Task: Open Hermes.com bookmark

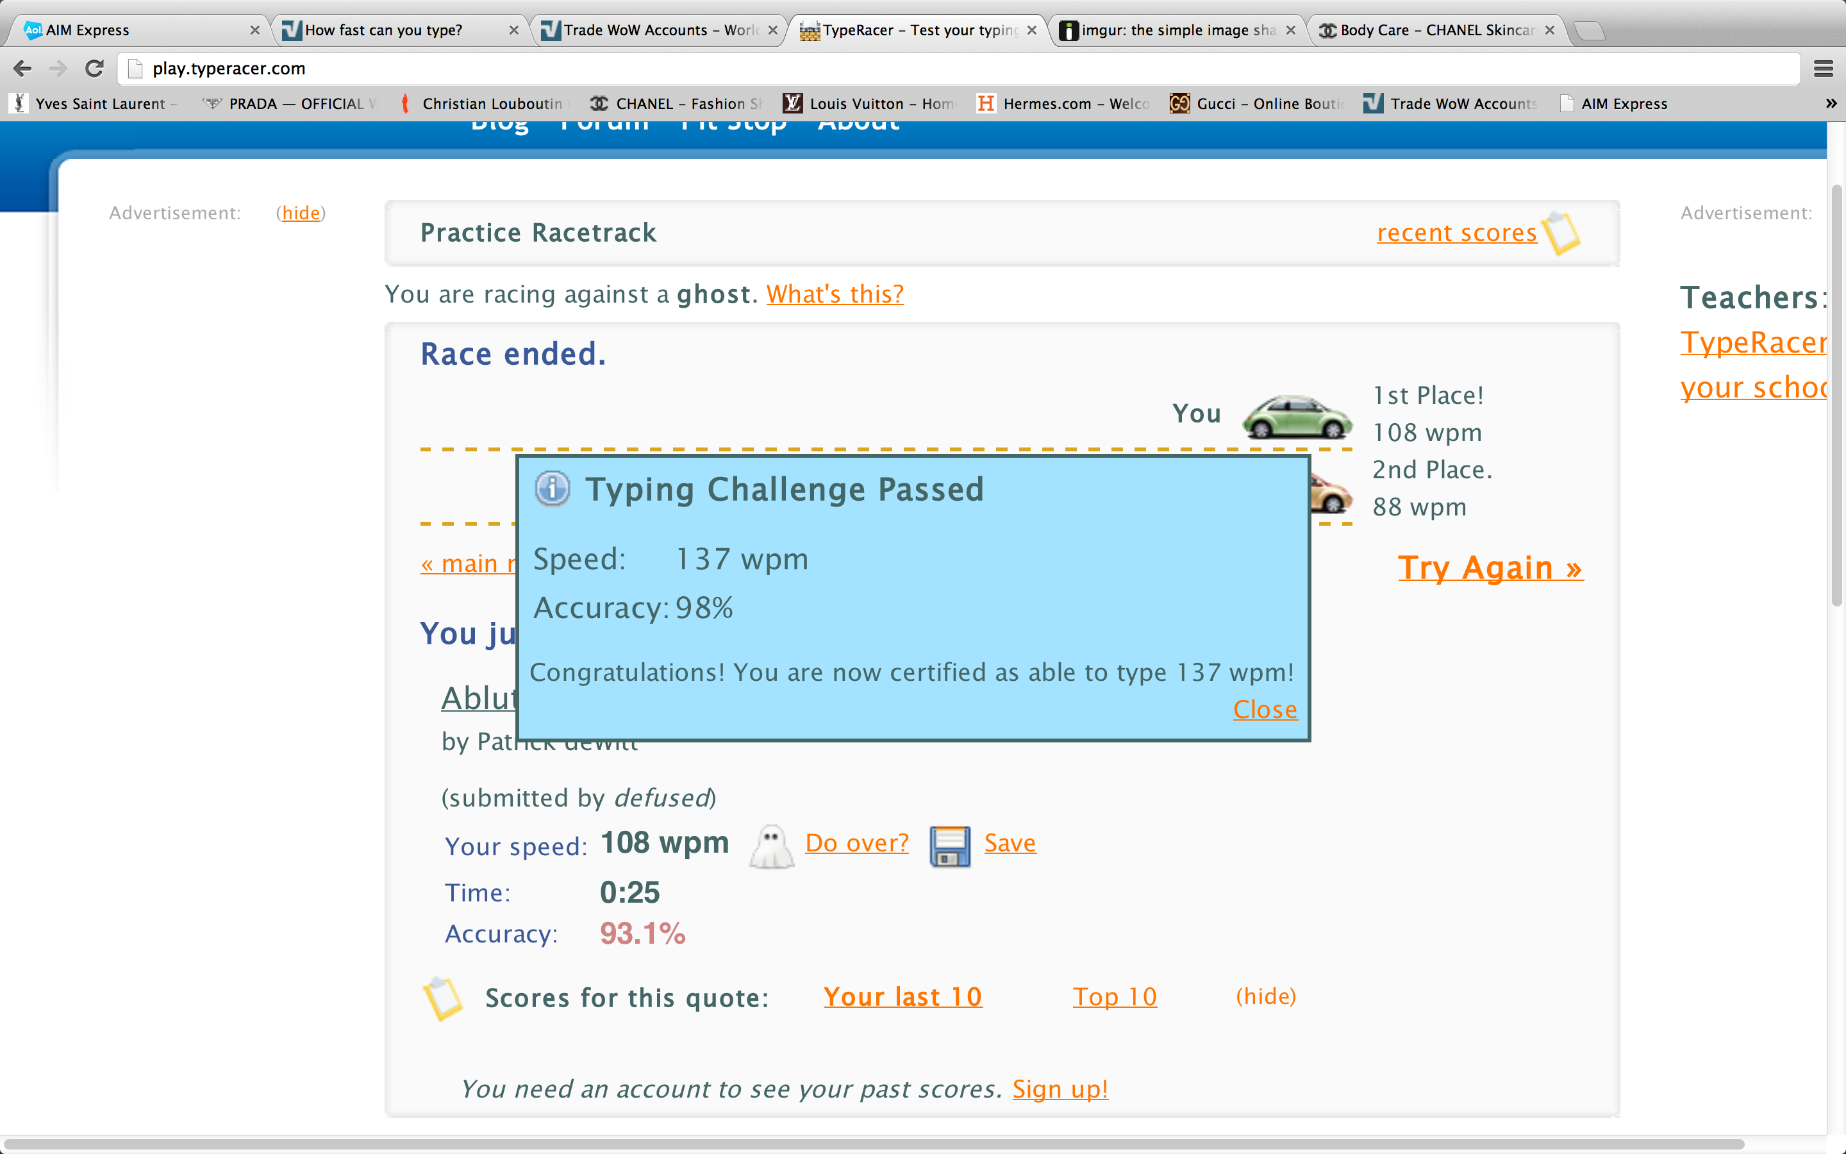Action: pos(1063,103)
